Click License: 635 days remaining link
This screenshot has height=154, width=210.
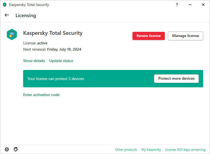click(x=185, y=150)
